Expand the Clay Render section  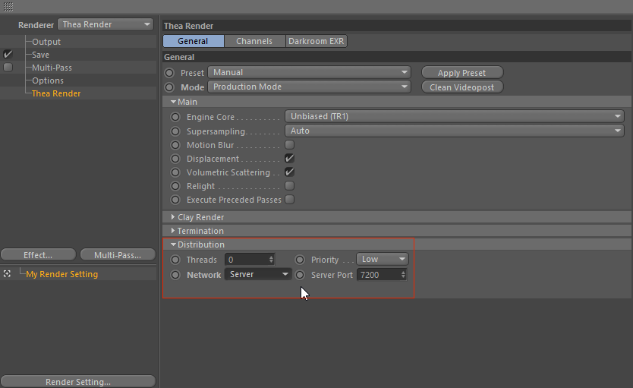click(x=200, y=217)
